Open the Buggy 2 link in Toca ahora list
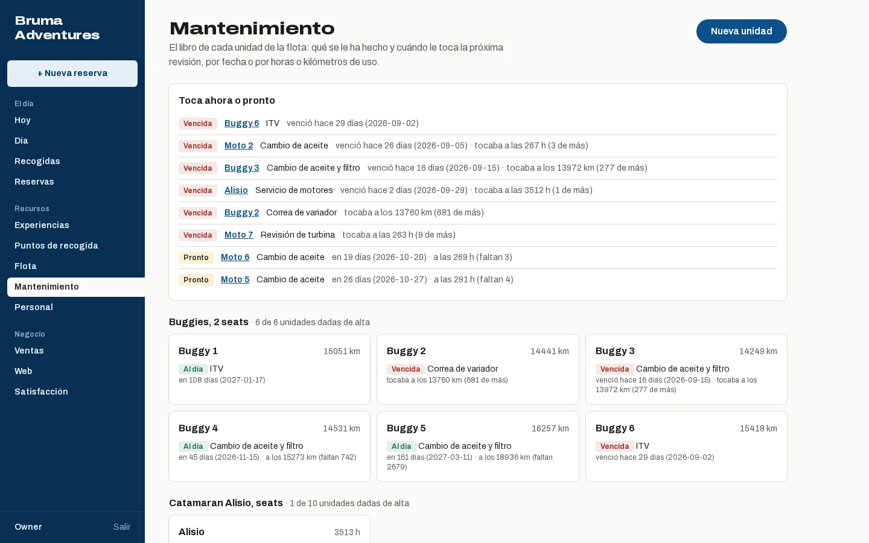Viewport: 869px width, 543px height. pos(241,212)
